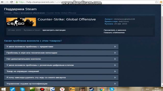Expand arrow on удалить эту игру row
163x91 pixels.
coord(115,78)
